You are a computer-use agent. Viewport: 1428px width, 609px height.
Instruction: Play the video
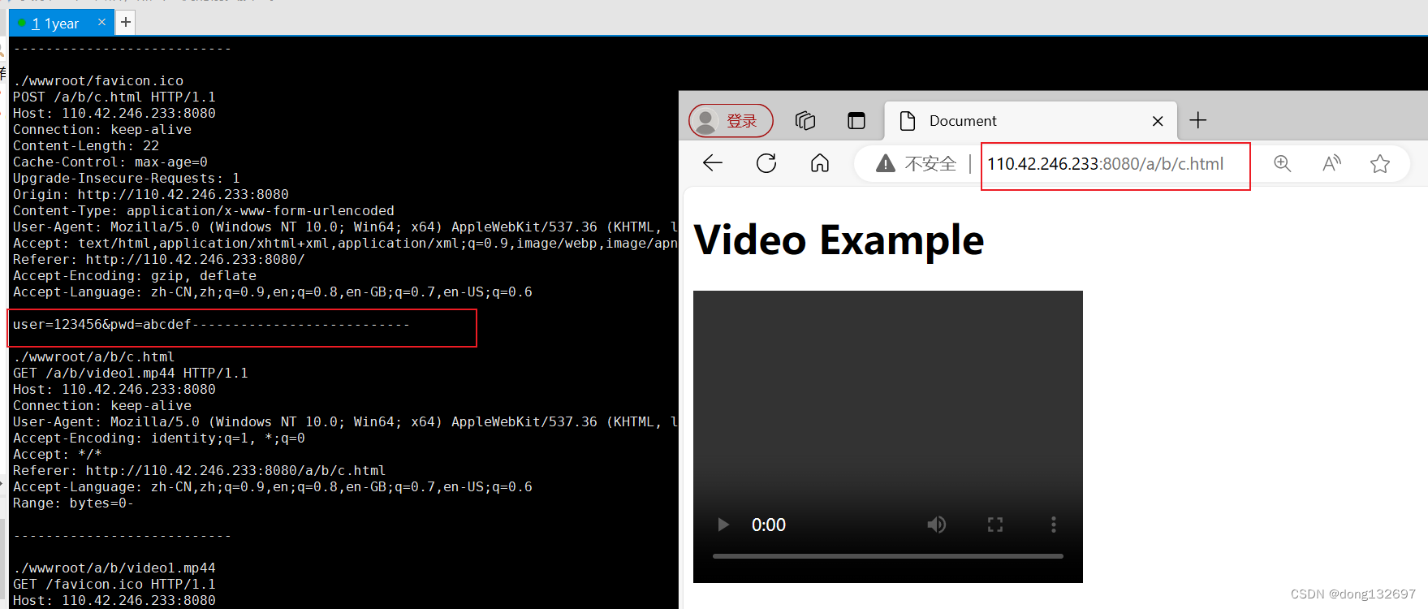coord(723,525)
